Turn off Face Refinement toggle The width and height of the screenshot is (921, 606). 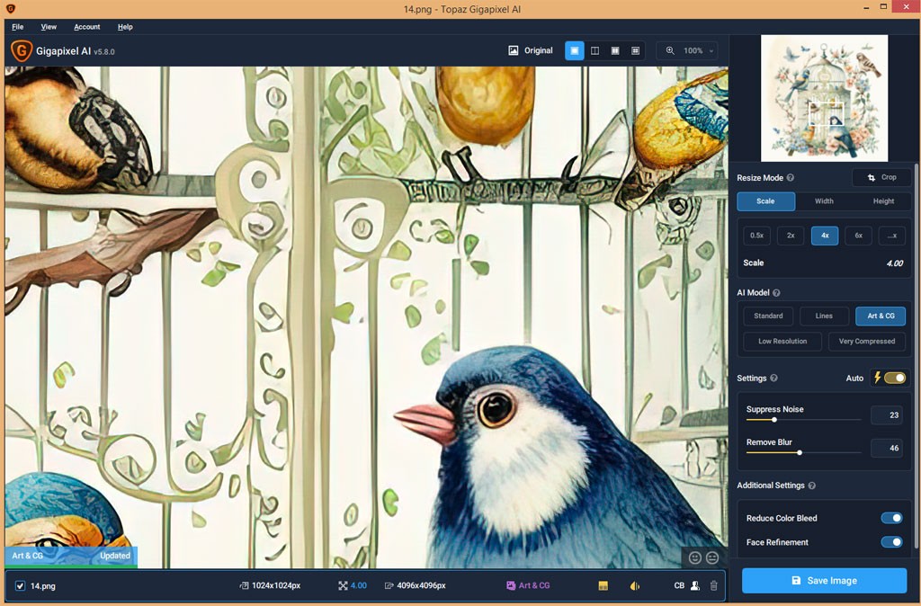pyautogui.click(x=891, y=542)
